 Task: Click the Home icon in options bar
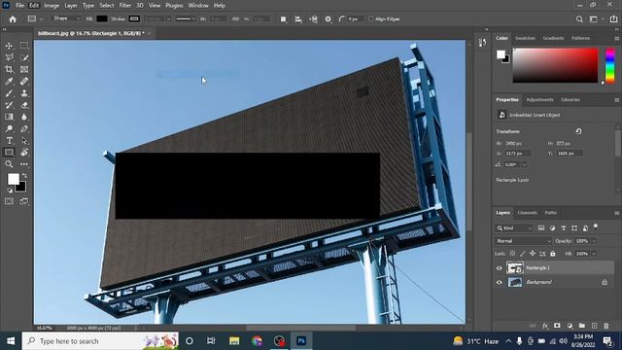tap(13, 19)
